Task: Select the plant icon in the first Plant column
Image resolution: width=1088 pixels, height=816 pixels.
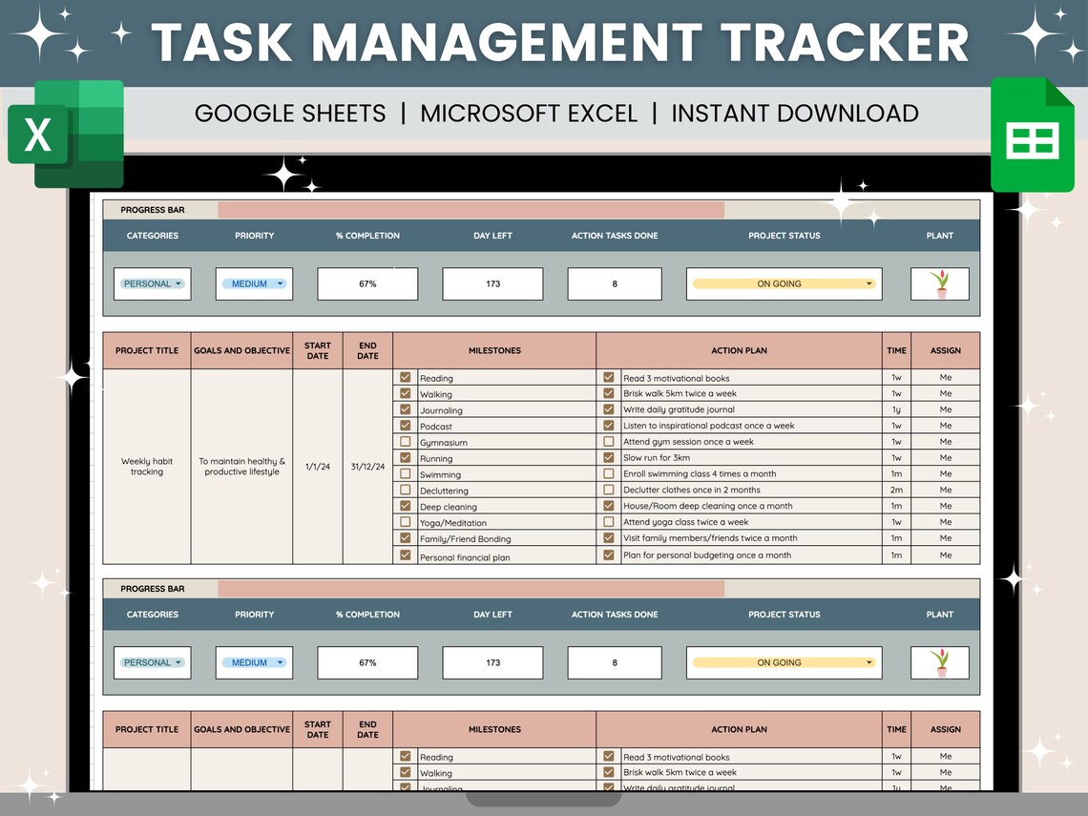Action: click(x=939, y=283)
